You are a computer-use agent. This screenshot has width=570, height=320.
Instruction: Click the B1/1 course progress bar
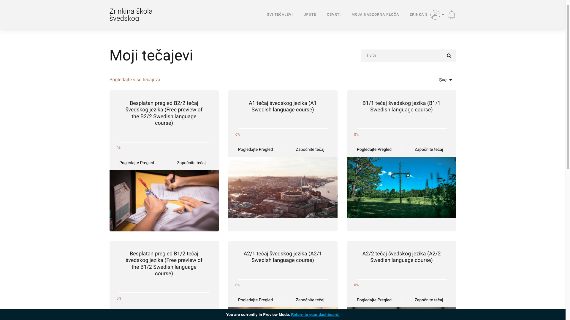(402, 129)
